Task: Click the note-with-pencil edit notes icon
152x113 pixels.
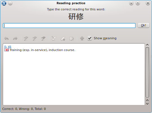Action: click(x=71, y=38)
